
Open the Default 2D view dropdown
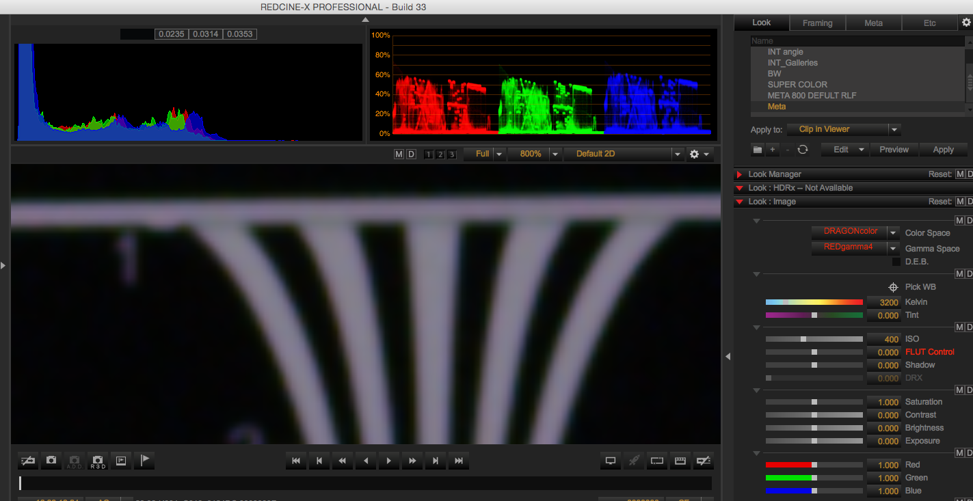pos(624,154)
